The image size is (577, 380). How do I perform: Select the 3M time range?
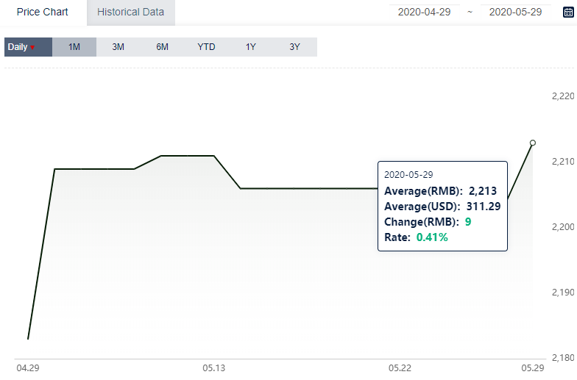[x=118, y=47]
